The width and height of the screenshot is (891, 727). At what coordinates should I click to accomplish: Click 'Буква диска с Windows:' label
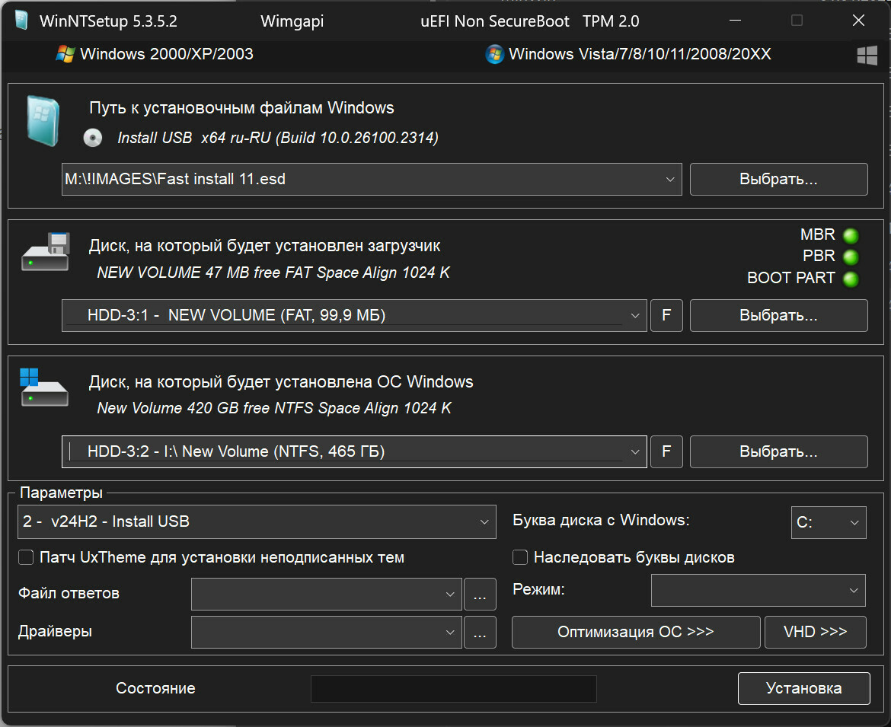click(x=601, y=520)
